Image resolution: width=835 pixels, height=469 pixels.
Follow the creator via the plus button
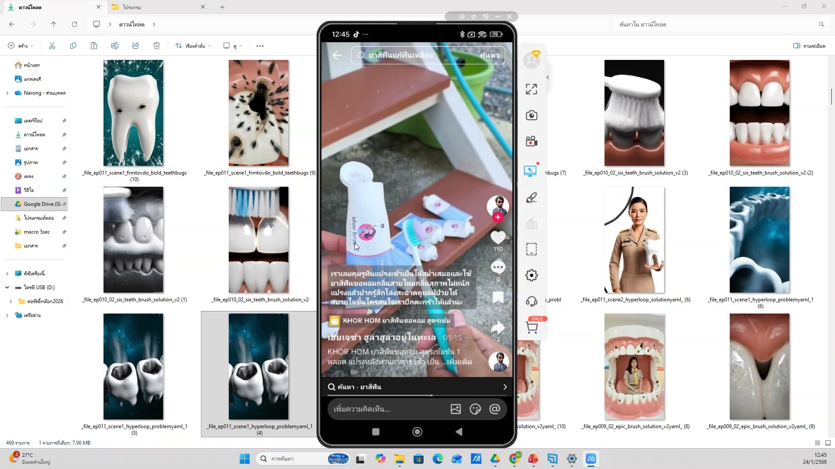click(498, 217)
